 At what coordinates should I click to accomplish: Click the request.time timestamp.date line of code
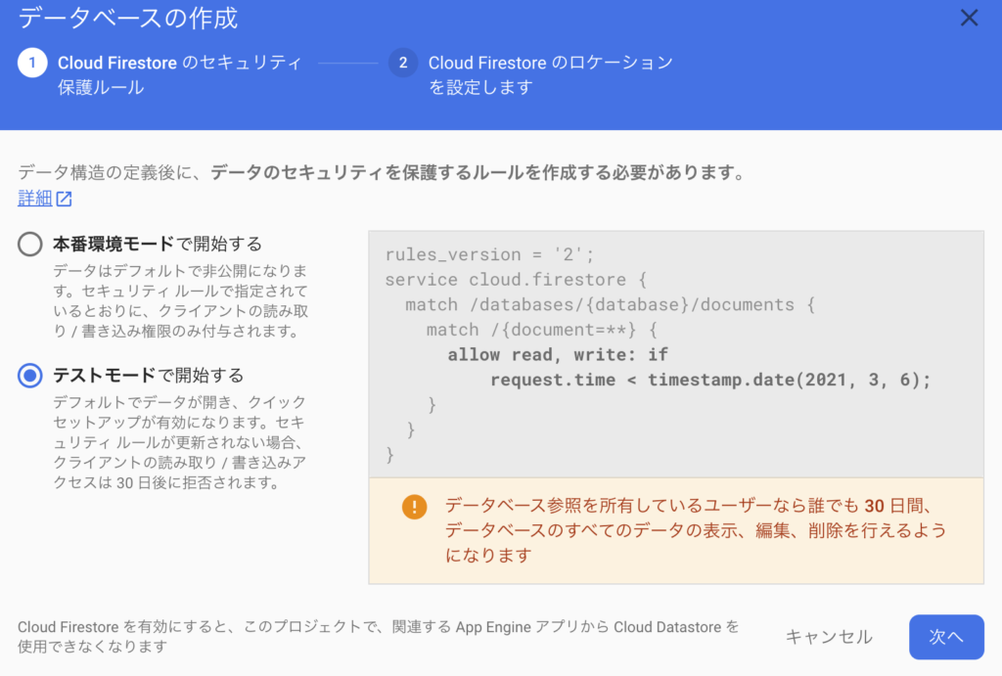point(710,380)
